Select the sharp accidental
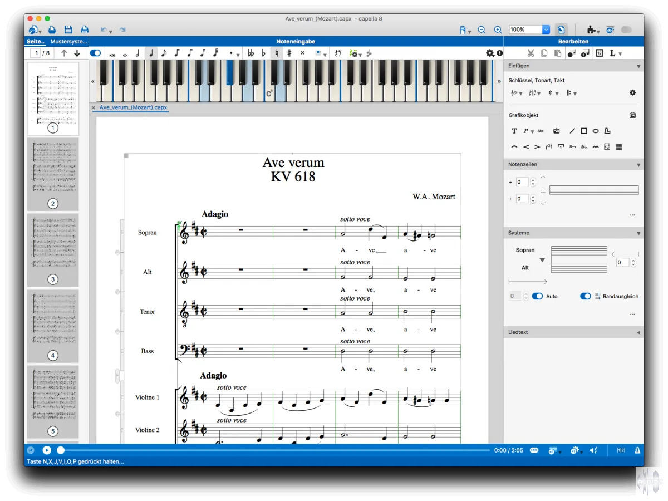Viewport: 668px width, 501px height. (289, 53)
